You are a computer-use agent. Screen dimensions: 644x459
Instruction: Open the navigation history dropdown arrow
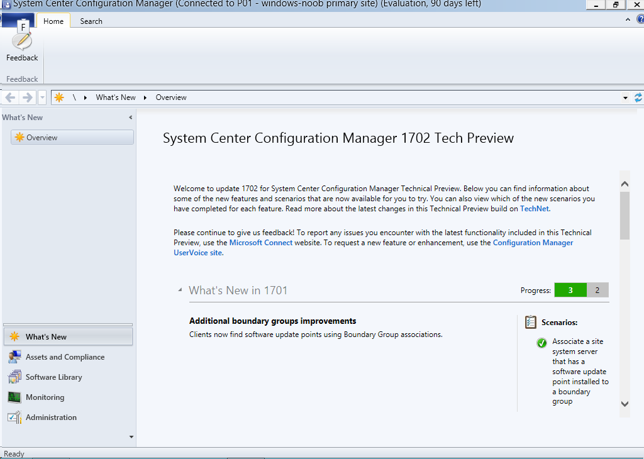pyautogui.click(x=42, y=97)
